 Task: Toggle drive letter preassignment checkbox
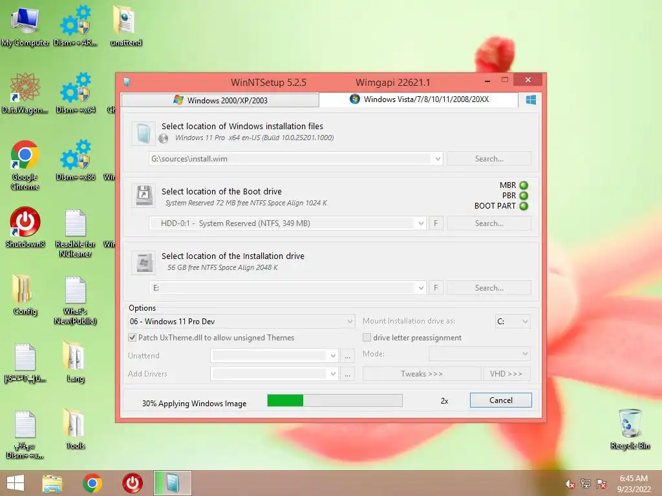click(x=367, y=337)
